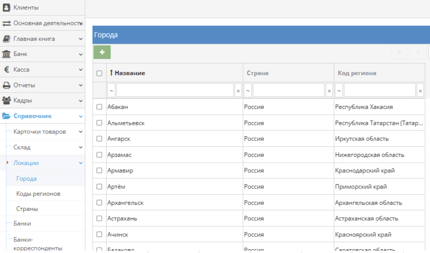
Task: Select the Архангельск row checkbox
Action: (99, 203)
